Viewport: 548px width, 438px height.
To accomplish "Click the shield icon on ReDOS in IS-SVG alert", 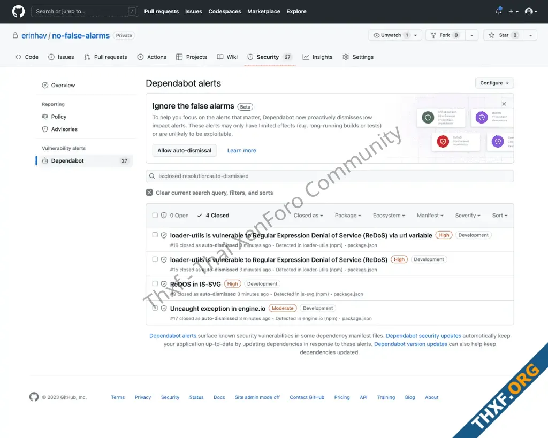I will pyautogui.click(x=164, y=283).
